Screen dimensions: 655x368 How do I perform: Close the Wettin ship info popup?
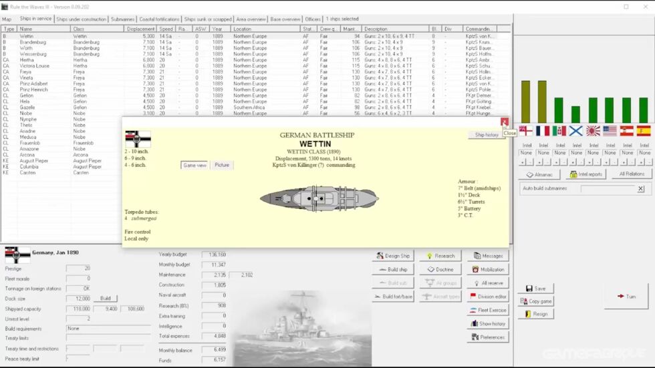(x=504, y=122)
